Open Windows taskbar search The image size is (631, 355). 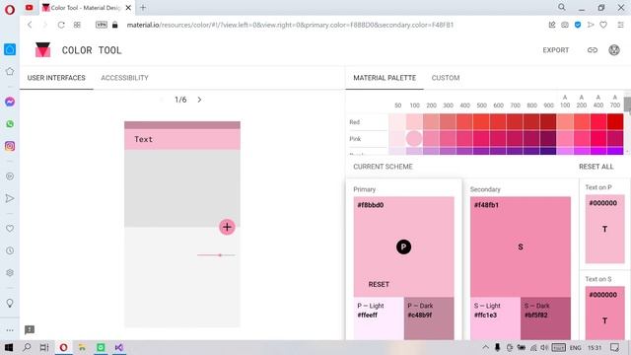click(x=27, y=347)
